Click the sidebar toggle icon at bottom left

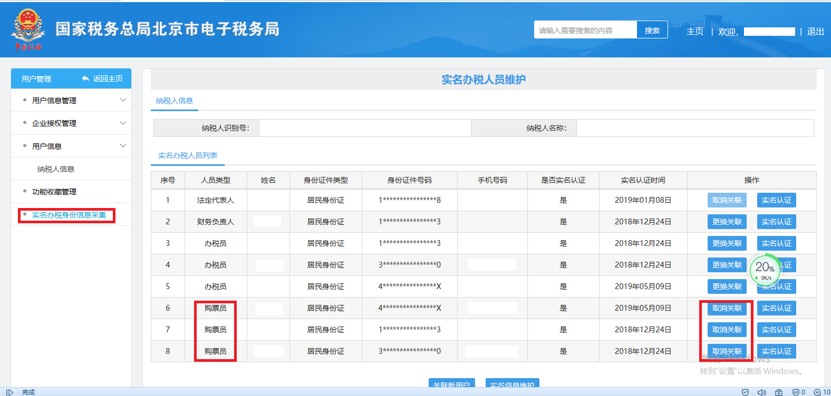point(9,392)
